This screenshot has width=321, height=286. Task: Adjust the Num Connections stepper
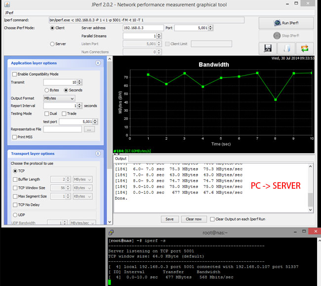159,52
